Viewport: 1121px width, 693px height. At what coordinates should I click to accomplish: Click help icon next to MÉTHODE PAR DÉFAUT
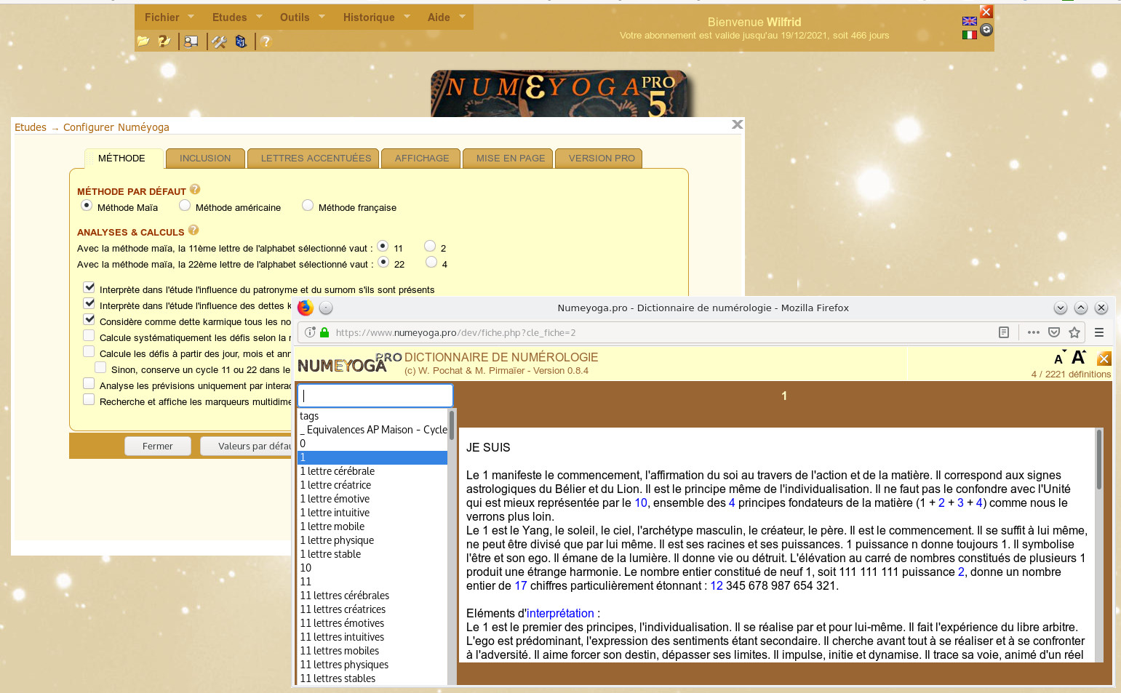coord(195,190)
